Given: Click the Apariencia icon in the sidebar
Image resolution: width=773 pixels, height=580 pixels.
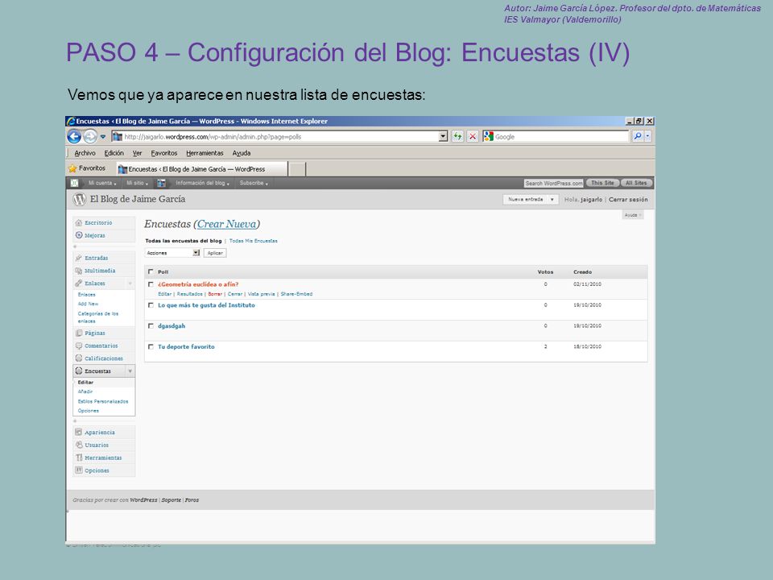Looking at the screenshot, I should pos(78,432).
